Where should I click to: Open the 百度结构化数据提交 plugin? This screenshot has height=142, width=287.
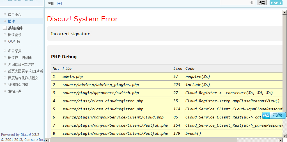[x=23, y=78]
